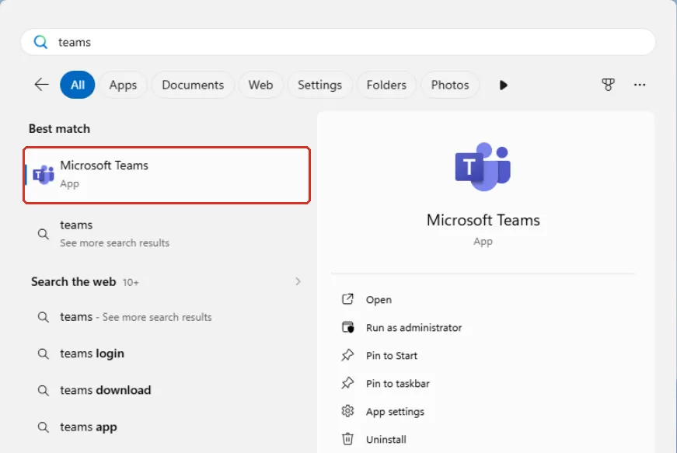The width and height of the screenshot is (677, 453).
Task: Click the pin icon beside Pin to taskbar
Action: 347,383
